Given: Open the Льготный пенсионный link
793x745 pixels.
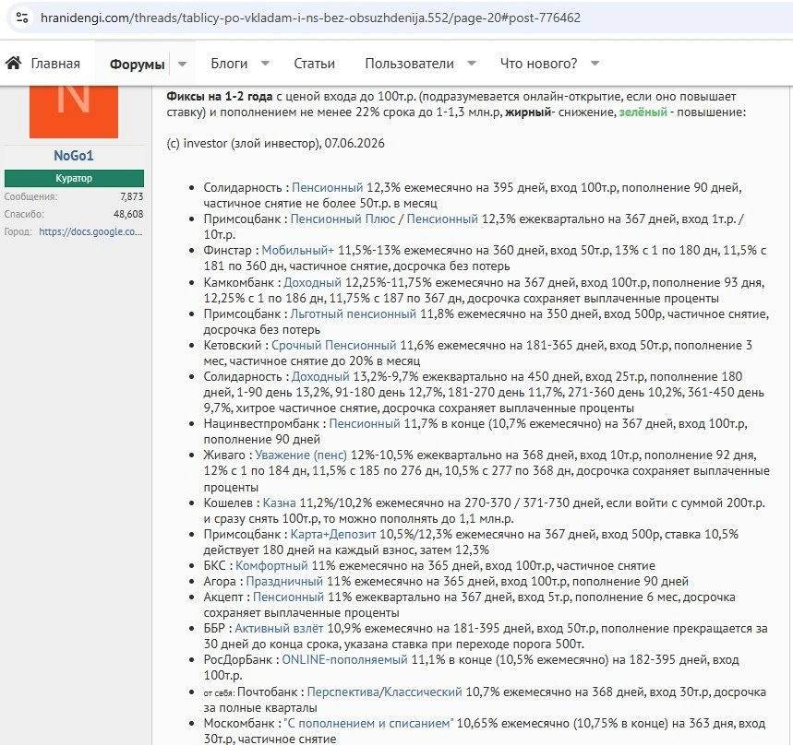Looking at the screenshot, I should coord(353,314).
